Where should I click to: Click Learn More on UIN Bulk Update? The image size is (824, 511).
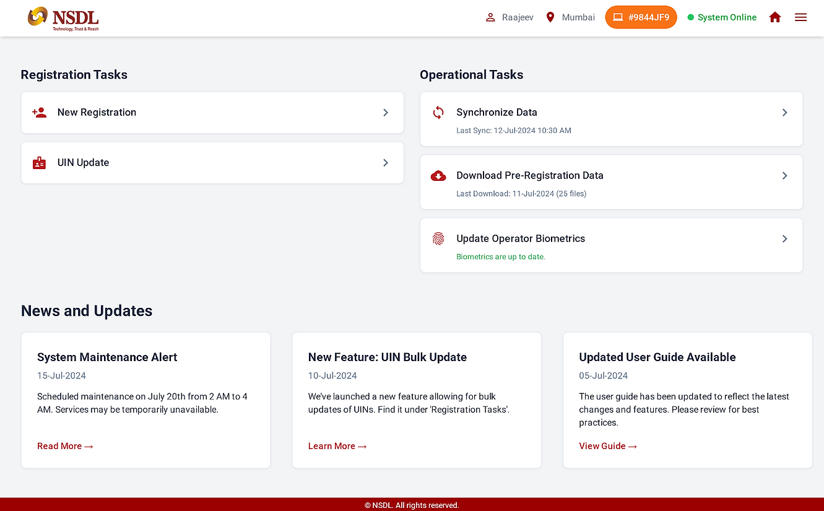coord(337,446)
